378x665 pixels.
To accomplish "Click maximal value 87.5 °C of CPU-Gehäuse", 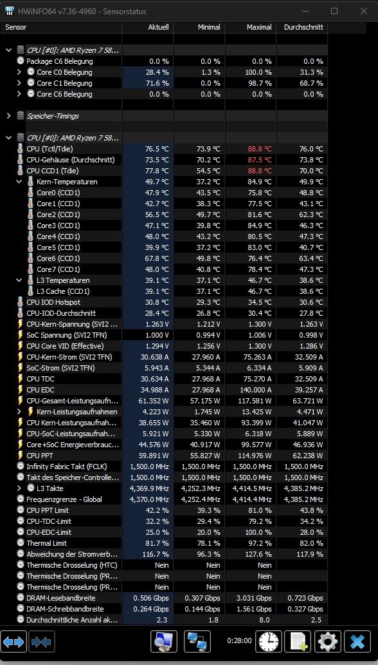I will 260,160.
